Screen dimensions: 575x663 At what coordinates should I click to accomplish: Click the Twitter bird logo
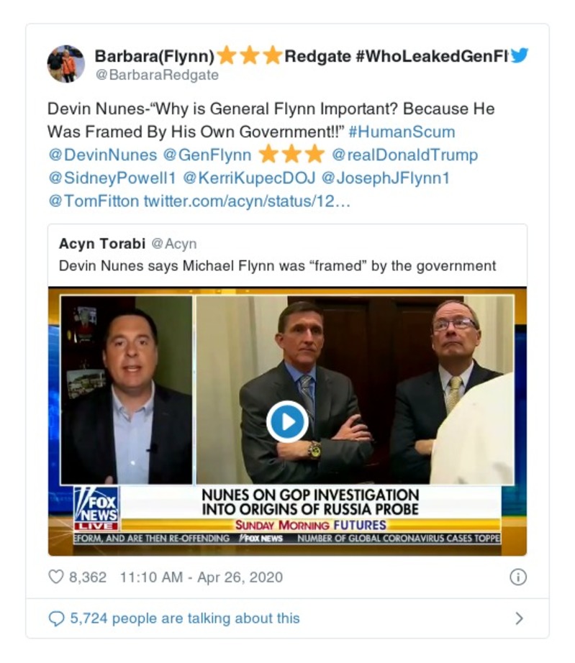click(519, 55)
